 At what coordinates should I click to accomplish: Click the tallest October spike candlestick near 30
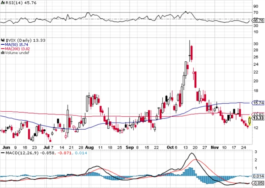(x=190, y=52)
